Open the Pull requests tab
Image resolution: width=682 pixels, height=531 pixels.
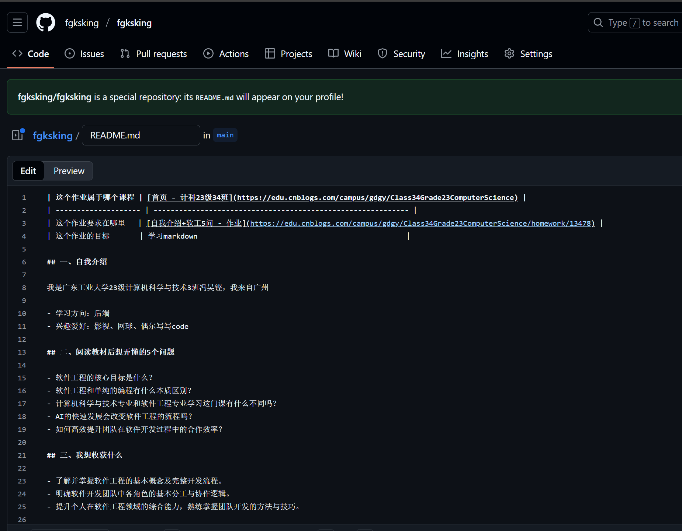(x=154, y=54)
